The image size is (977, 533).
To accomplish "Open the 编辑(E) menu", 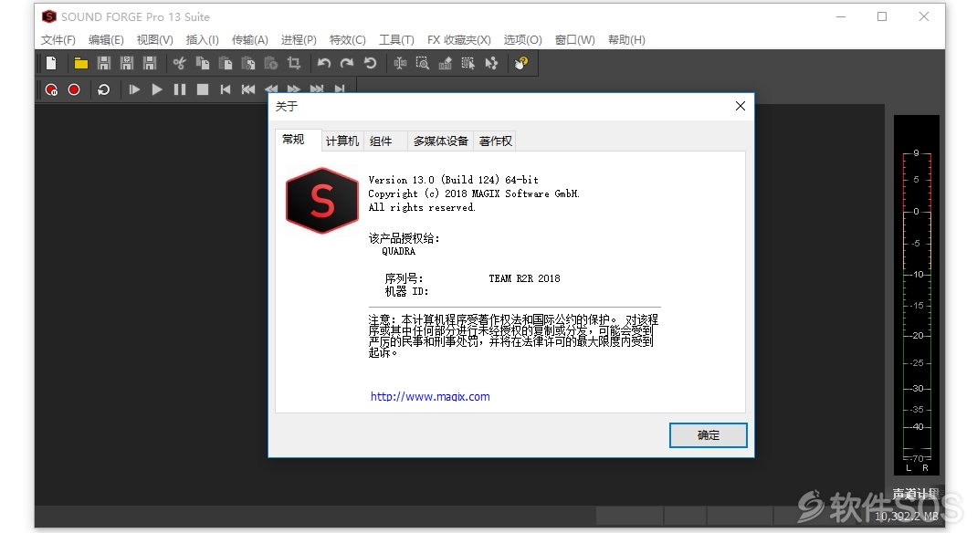I will tap(106, 40).
